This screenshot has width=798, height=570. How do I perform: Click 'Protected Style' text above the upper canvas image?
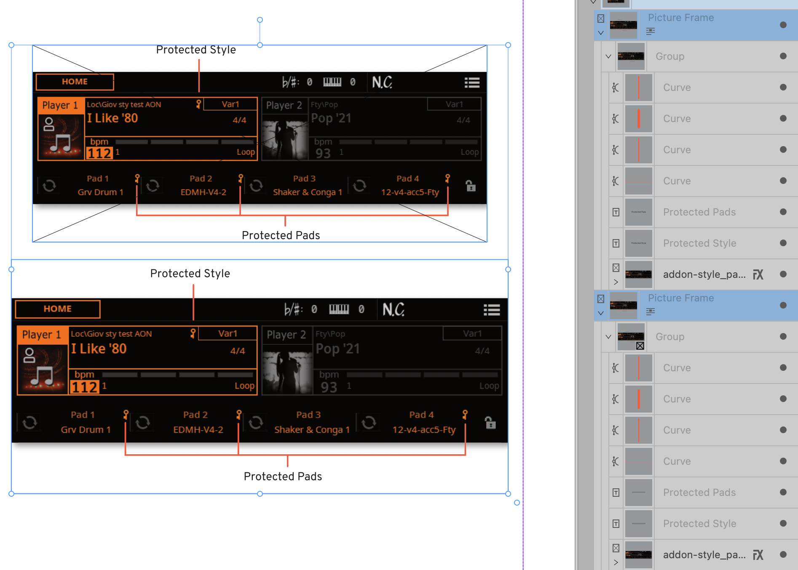click(x=196, y=50)
